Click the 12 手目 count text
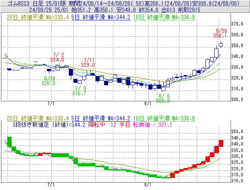This screenshot has height=190, width=250. (x=120, y=124)
